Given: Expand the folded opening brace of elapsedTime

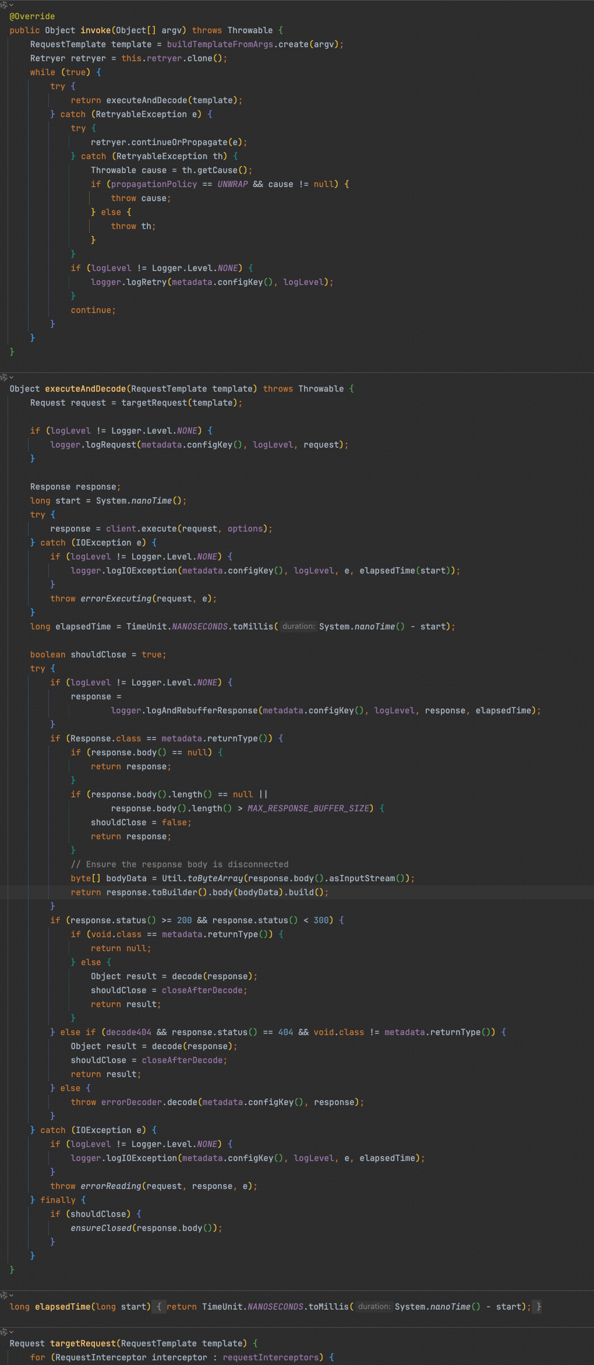Looking at the screenshot, I should pos(159,1307).
